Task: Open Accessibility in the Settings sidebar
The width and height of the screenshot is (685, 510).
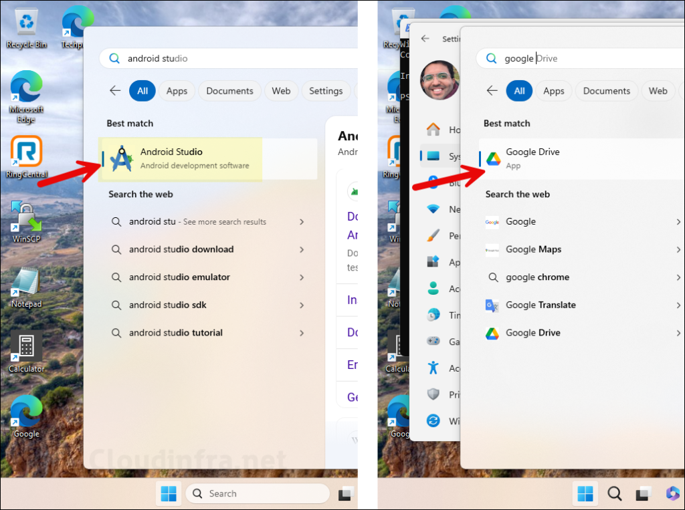Action: click(433, 368)
